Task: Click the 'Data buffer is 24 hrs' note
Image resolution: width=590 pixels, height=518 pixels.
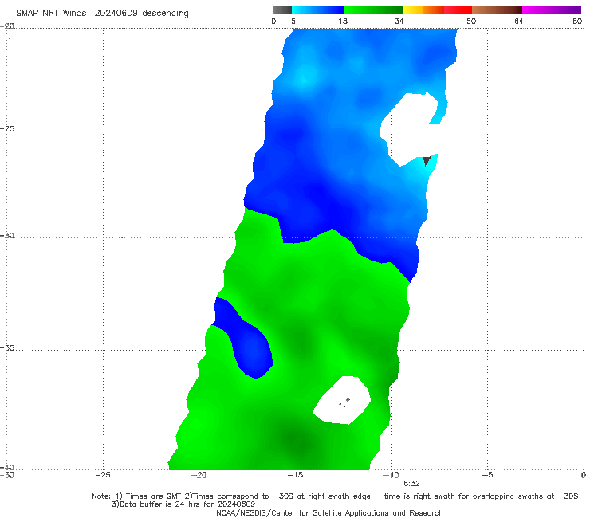Action: pyautogui.click(x=183, y=504)
